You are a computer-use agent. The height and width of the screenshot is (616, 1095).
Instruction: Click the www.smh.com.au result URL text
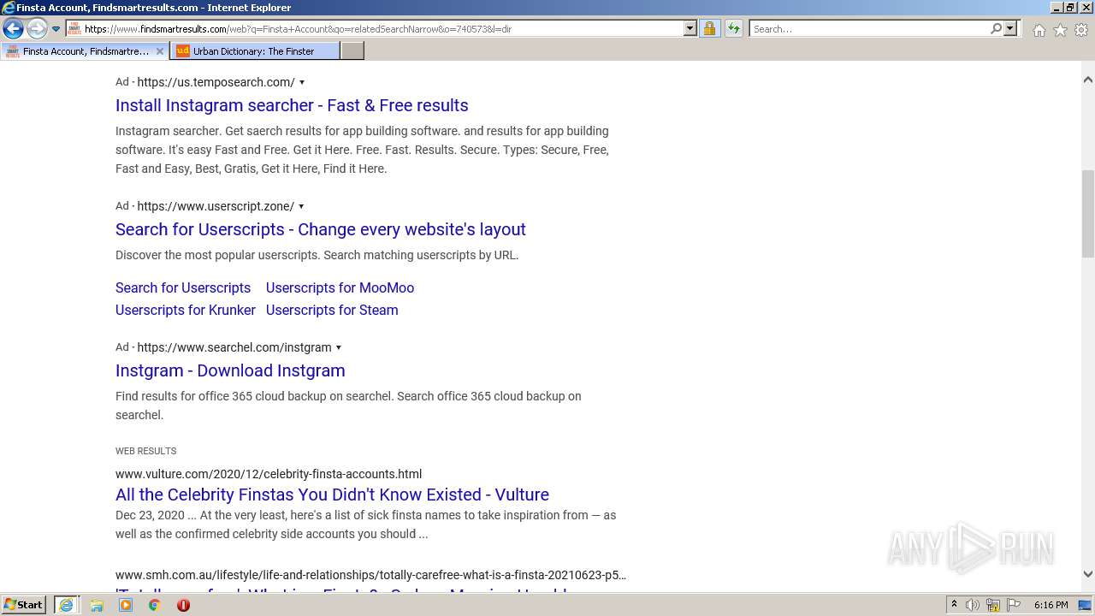point(370,575)
